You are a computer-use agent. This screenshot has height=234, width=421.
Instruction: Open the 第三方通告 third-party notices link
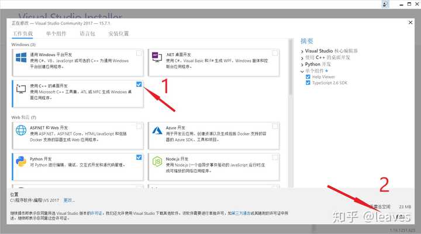241,213
